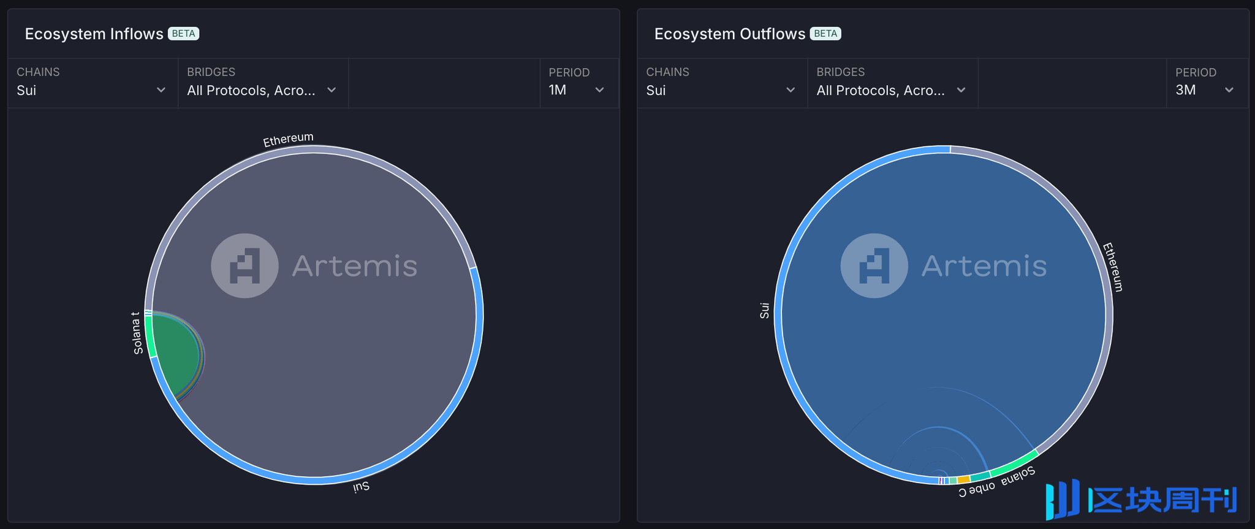Screen dimensions: 1255x529
Task: Select the orange arc segment on the Outflows chart
Action: 963,480
